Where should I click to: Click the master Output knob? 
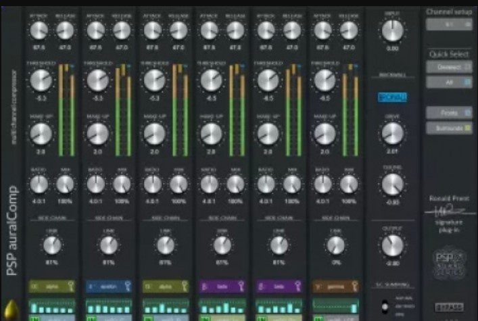[392, 245]
